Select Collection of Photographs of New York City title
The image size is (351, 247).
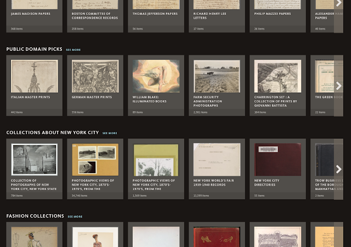click(33, 185)
